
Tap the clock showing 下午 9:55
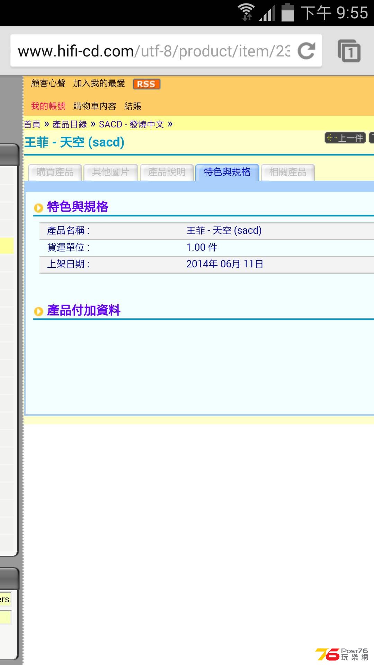(334, 13)
